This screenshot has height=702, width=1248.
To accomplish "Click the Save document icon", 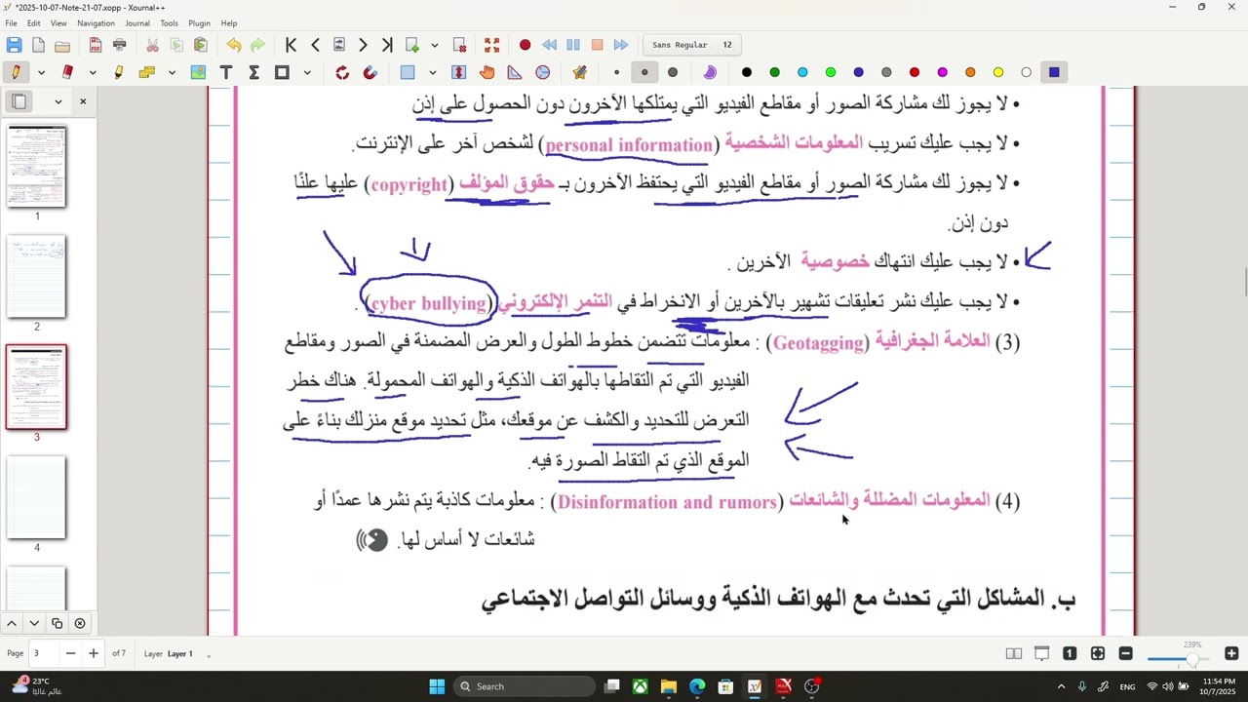I will pyautogui.click(x=14, y=45).
